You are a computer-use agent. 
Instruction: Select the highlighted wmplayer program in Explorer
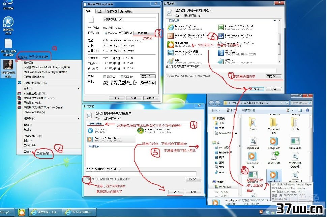pos(274,176)
